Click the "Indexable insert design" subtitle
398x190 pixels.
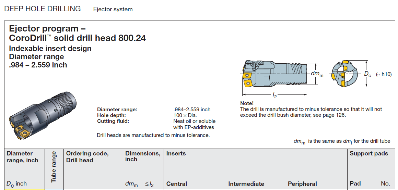click(50, 48)
